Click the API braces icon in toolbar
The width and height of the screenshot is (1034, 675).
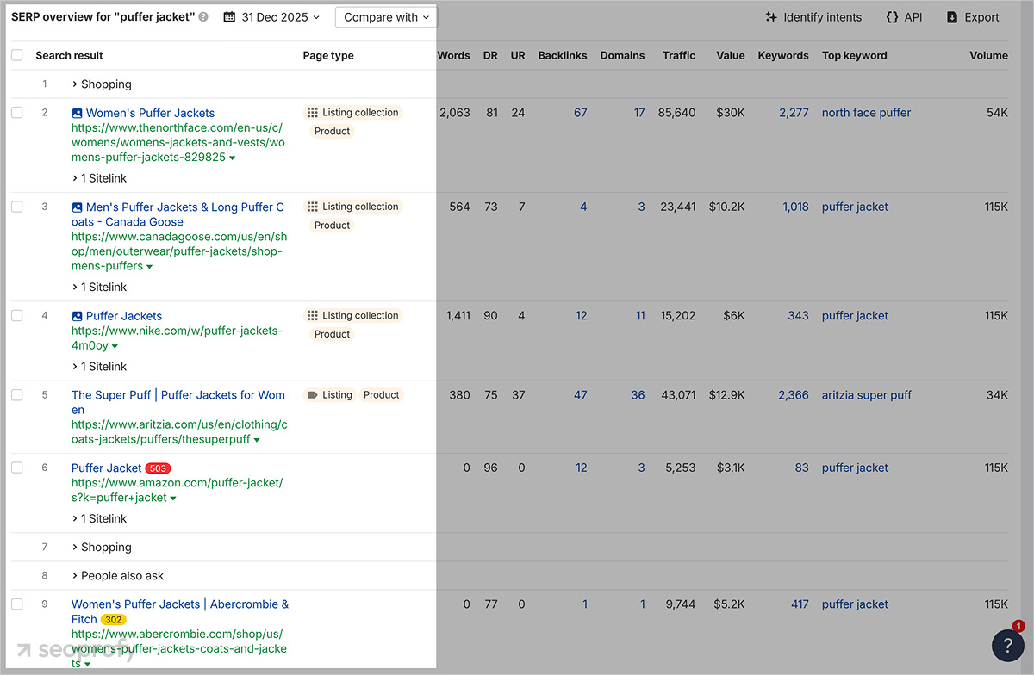890,16
